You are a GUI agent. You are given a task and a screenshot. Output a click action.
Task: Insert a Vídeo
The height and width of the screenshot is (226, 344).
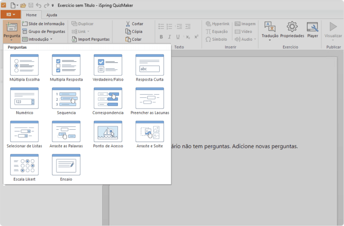[x=243, y=31]
